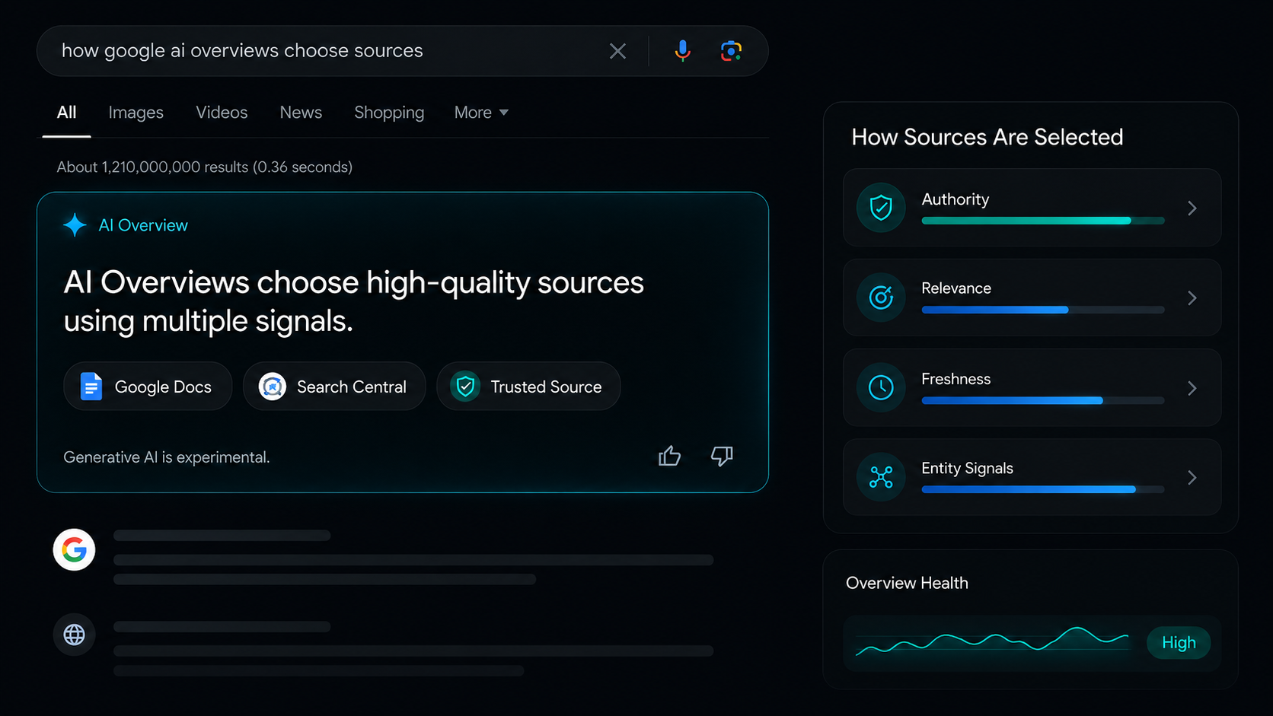Image resolution: width=1273 pixels, height=716 pixels.
Task: Click the 'Freshness' label text
Action: point(956,379)
